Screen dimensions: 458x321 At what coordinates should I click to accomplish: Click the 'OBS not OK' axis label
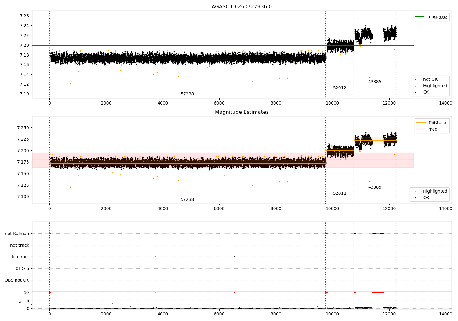coord(17,280)
